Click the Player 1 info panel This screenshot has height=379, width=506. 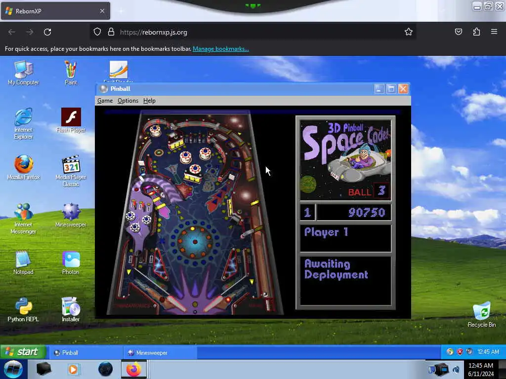click(x=345, y=238)
